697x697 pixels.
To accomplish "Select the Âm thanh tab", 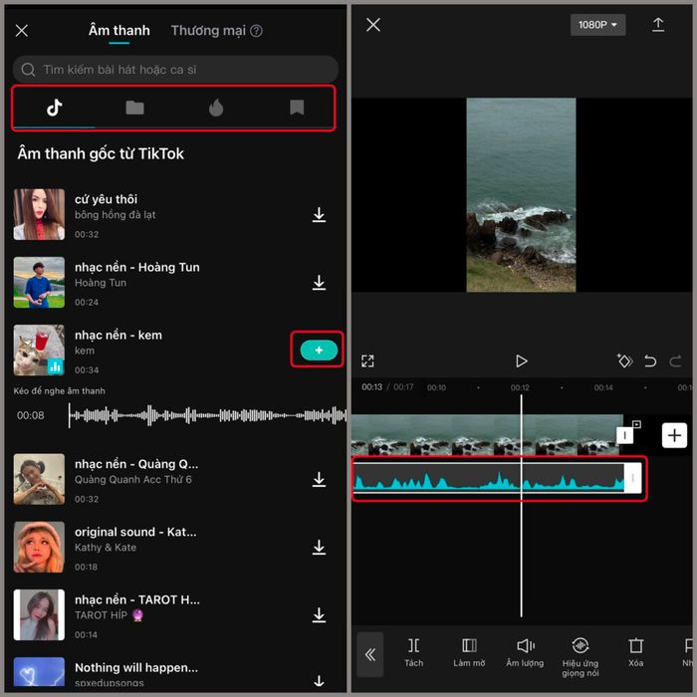I will [x=119, y=31].
